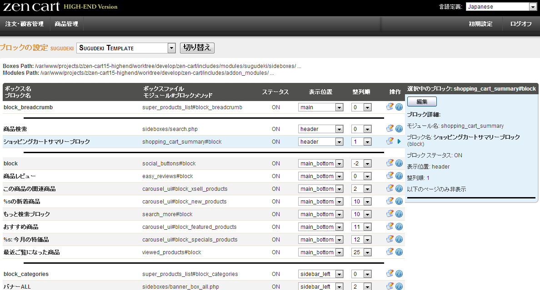Screen dimensions: 540x290
Task: Open 注文・顧客管理 menu
Action: [25, 24]
